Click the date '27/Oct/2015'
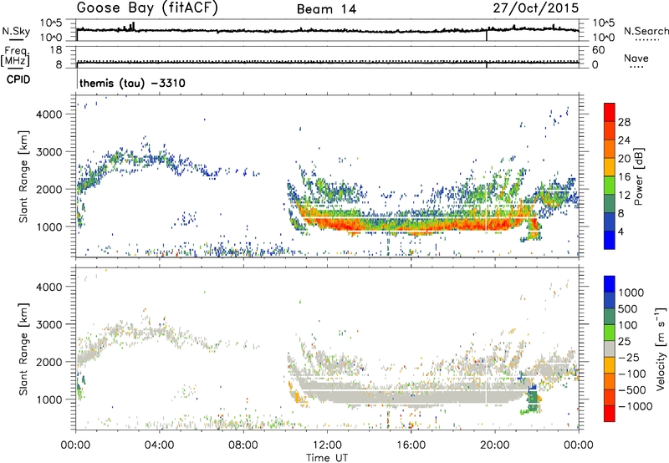The width and height of the screenshot is (669, 463). 536,8
